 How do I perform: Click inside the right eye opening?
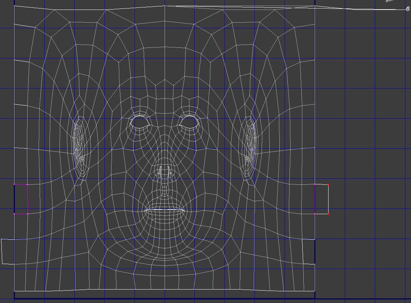[189, 122]
